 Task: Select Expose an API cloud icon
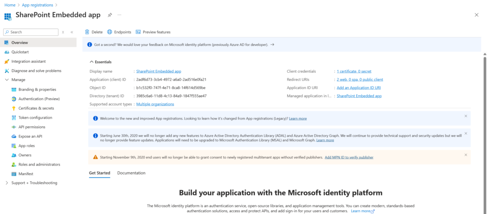(x=14, y=136)
